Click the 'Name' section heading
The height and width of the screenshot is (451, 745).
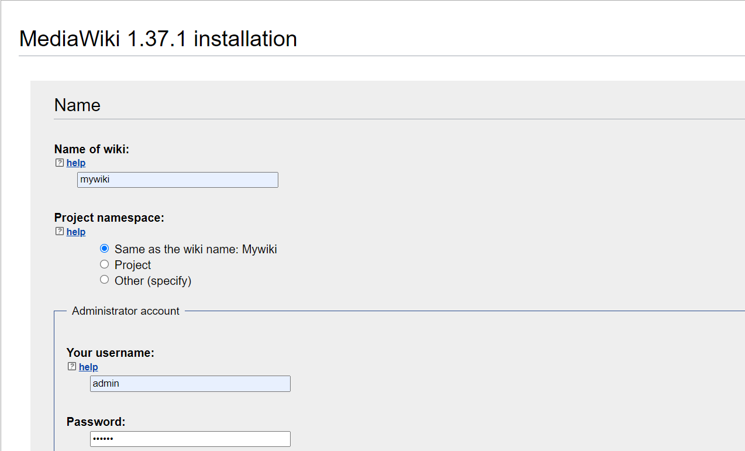tap(77, 105)
